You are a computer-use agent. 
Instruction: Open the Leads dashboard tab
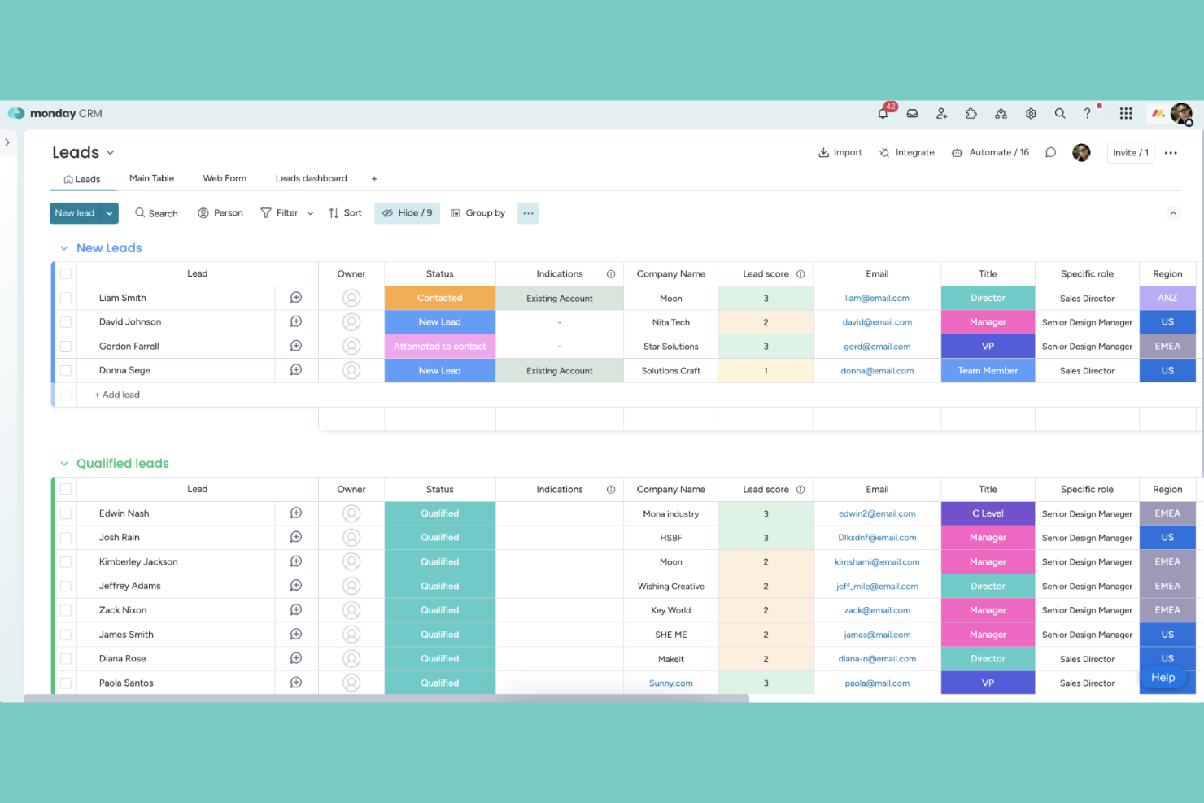coord(312,178)
